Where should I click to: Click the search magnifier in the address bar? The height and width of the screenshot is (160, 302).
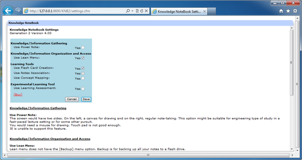click(x=128, y=11)
